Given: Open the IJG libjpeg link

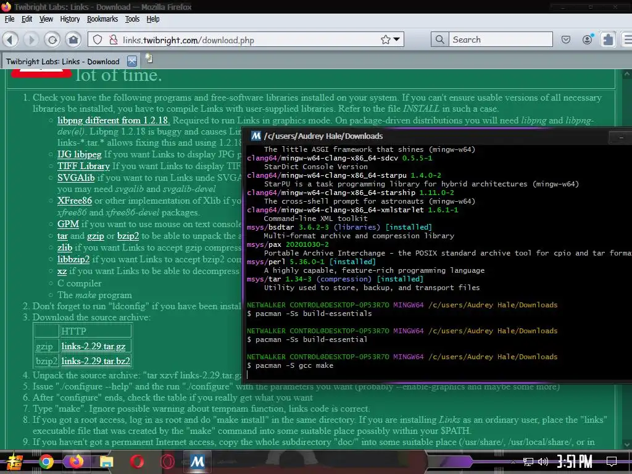Looking at the screenshot, I should tap(79, 154).
